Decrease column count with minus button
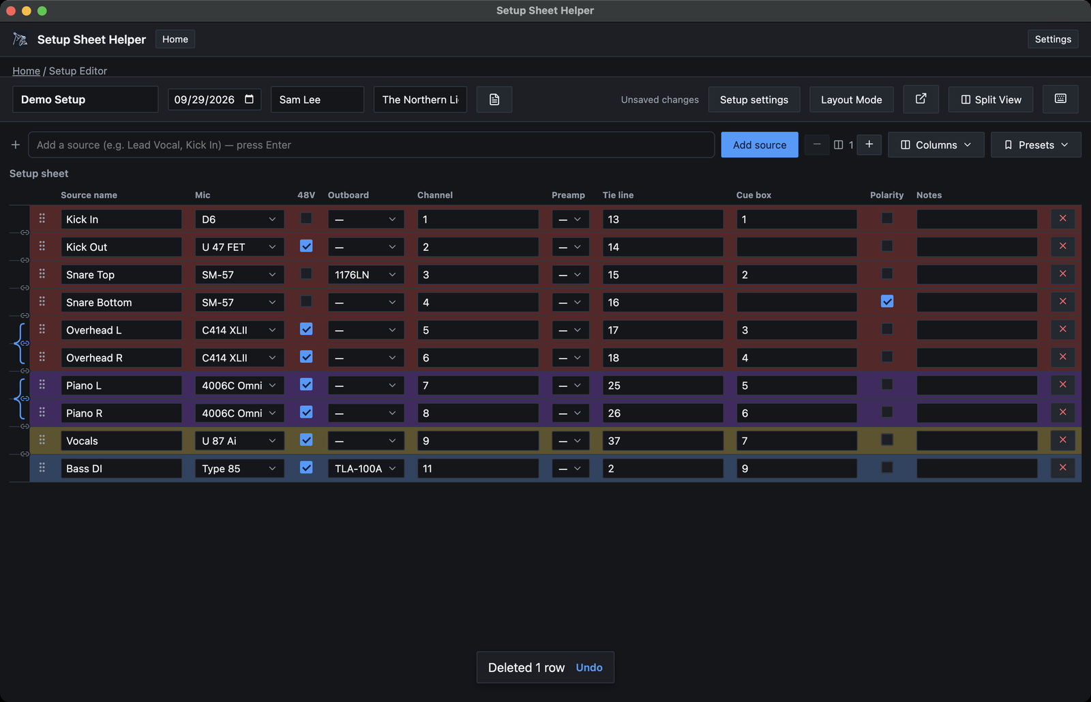Image resolution: width=1091 pixels, height=702 pixels. [817, 145]
